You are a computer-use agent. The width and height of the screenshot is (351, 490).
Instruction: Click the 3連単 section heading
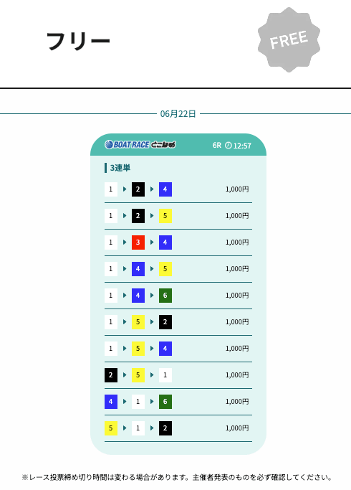coord(120,168)
